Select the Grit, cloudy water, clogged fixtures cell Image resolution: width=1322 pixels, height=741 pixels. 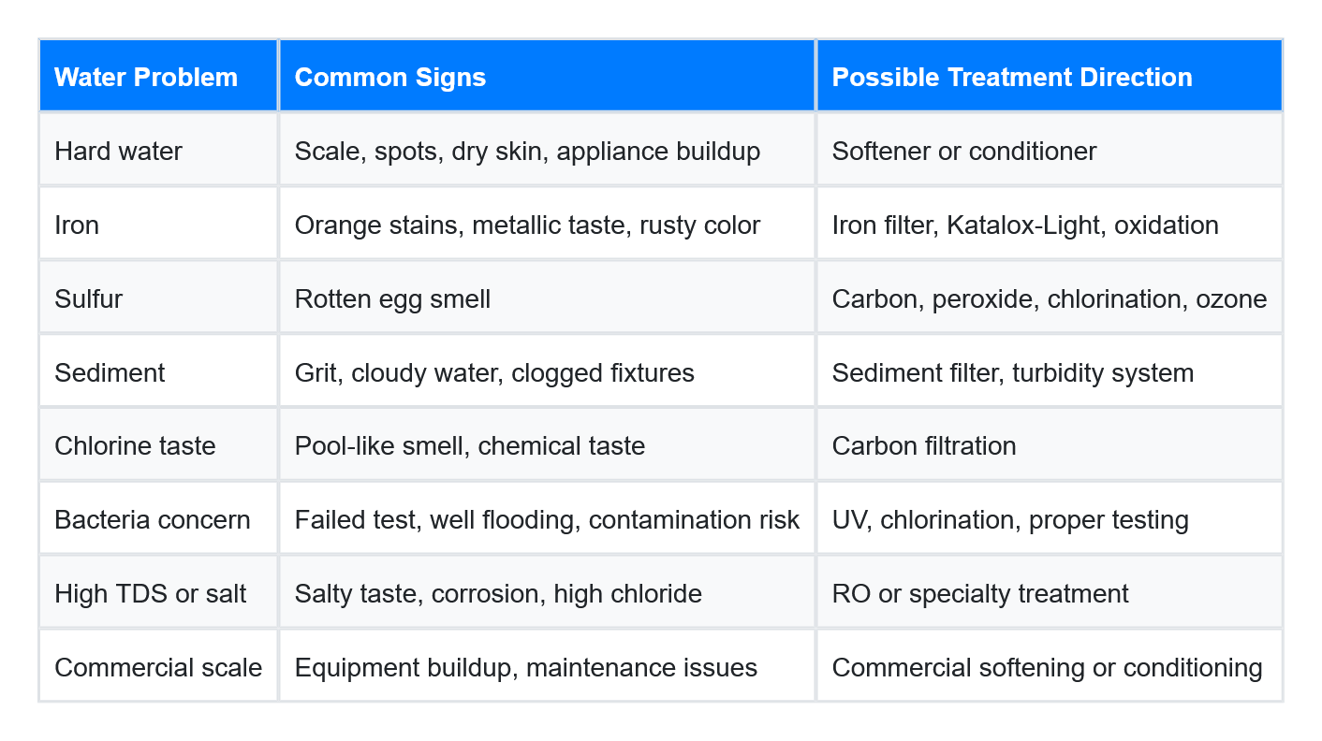tap(547, 371)
